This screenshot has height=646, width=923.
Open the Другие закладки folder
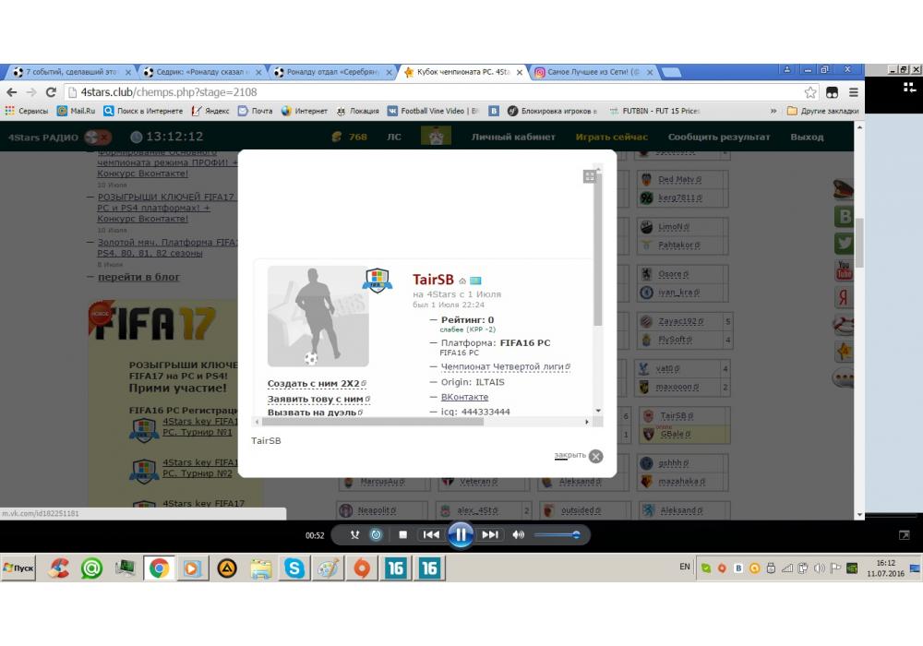[x=822, y=111]
